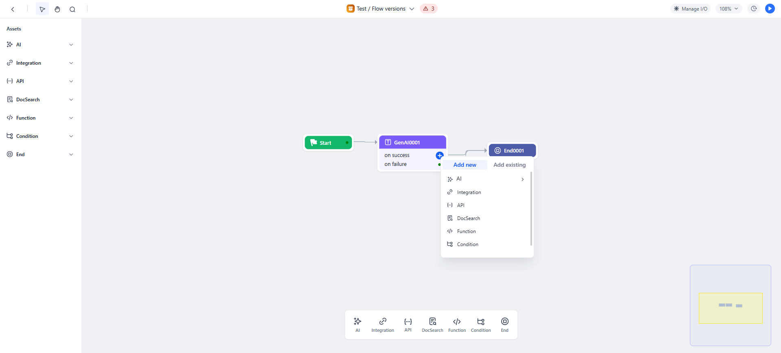Click the Manage I/O button

click(690, 9)
